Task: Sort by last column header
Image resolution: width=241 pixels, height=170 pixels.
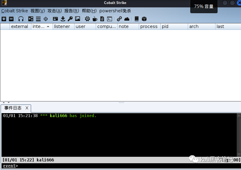Action: tap(228, 26)
